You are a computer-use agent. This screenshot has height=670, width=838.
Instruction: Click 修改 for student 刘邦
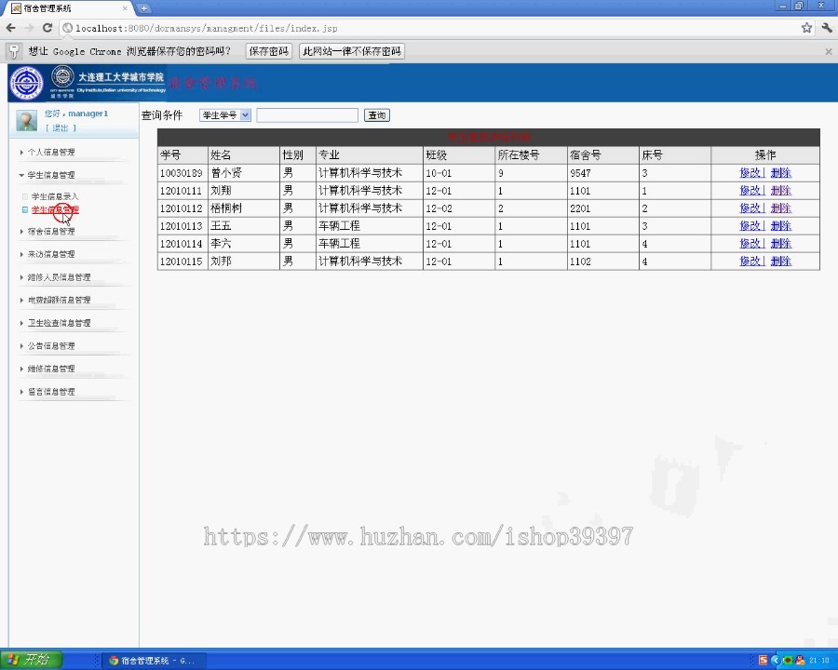[750, 261]
